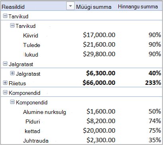Expand the nested Jalgratast subgroup

click(12, 73)
